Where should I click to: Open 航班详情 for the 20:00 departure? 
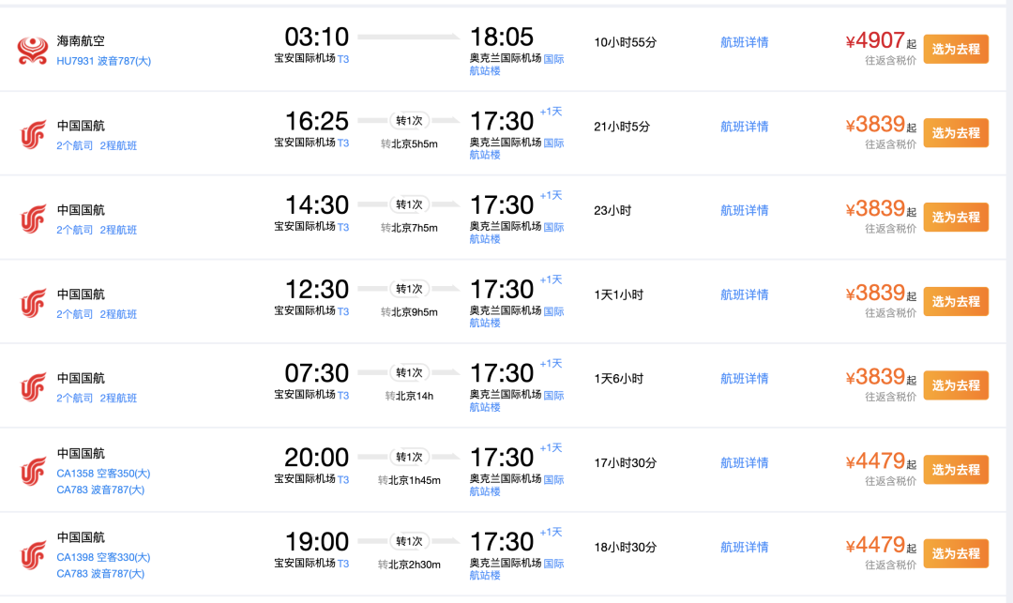744,463
